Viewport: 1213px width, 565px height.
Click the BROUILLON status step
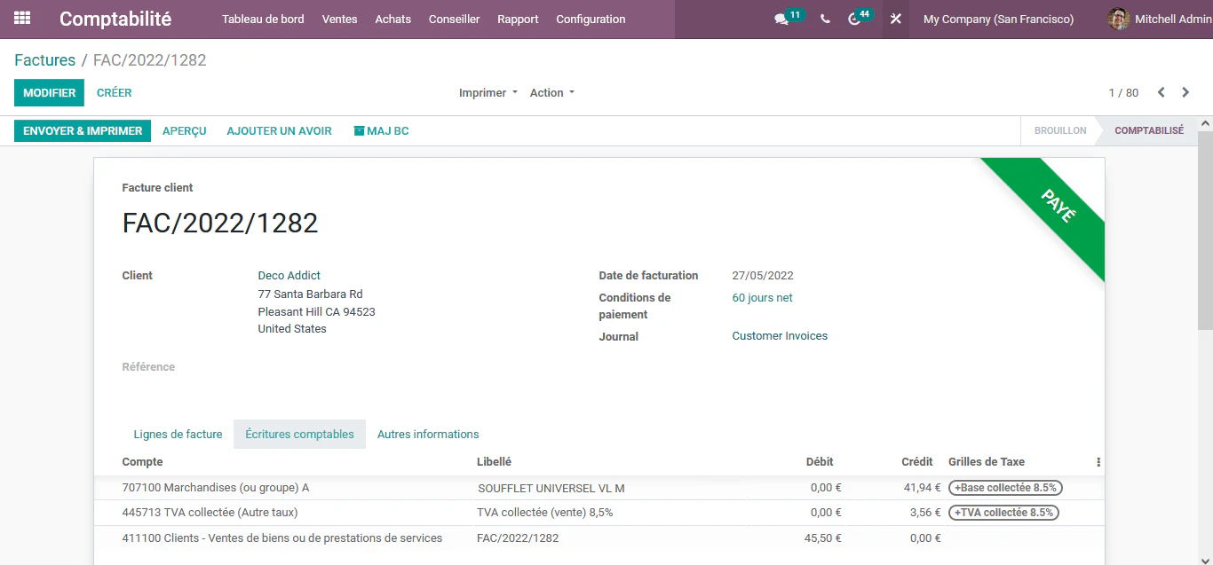tap(1060, 130)
